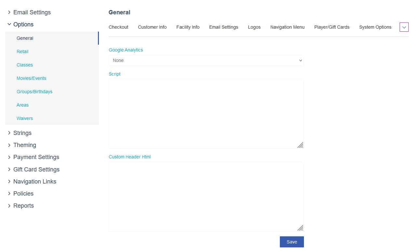Save the general settings

(292, 242)
